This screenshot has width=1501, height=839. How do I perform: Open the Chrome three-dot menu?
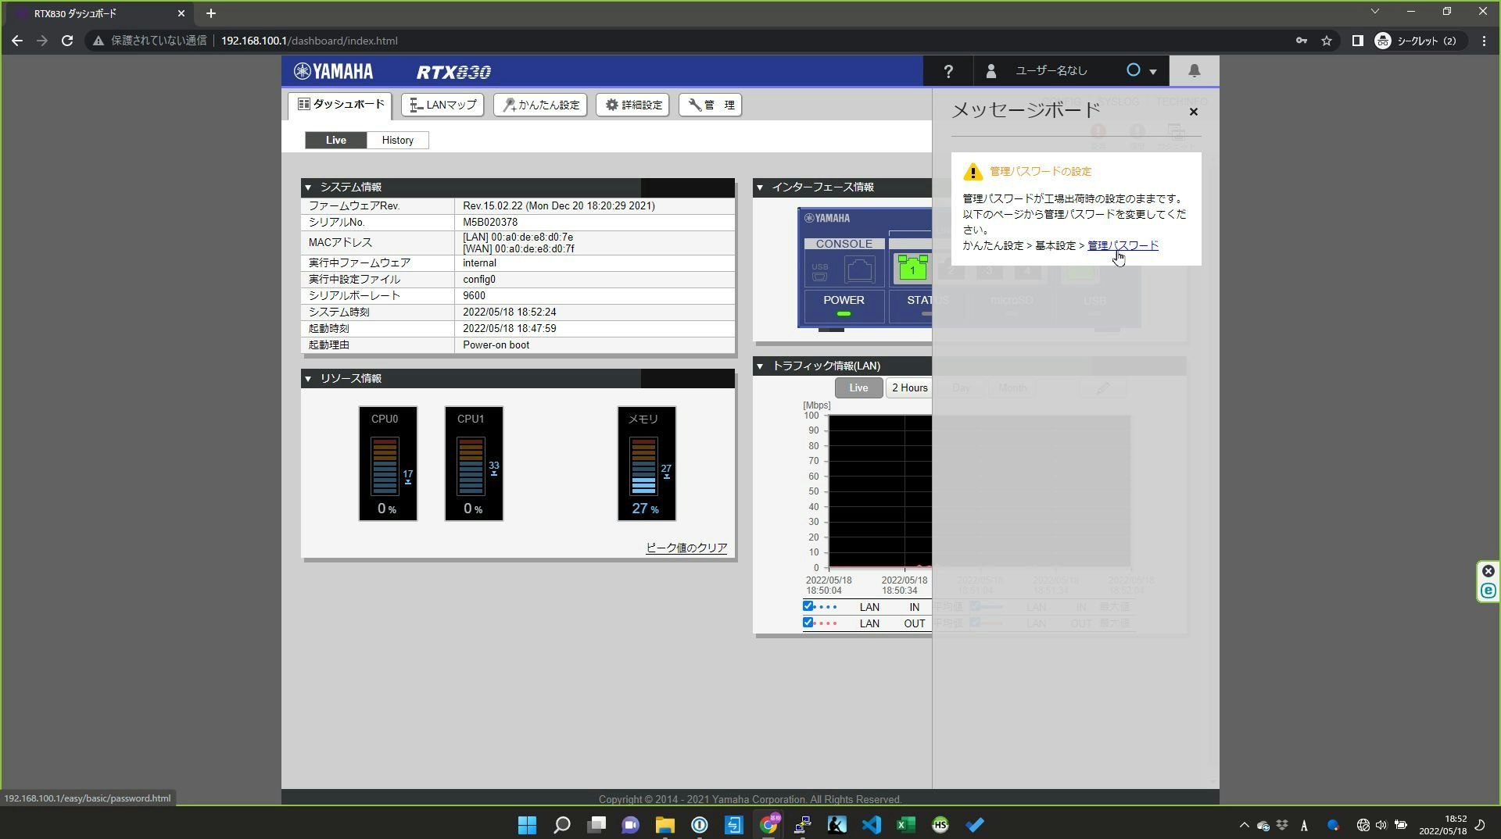pyautogui.click(x=1484, y=41)
